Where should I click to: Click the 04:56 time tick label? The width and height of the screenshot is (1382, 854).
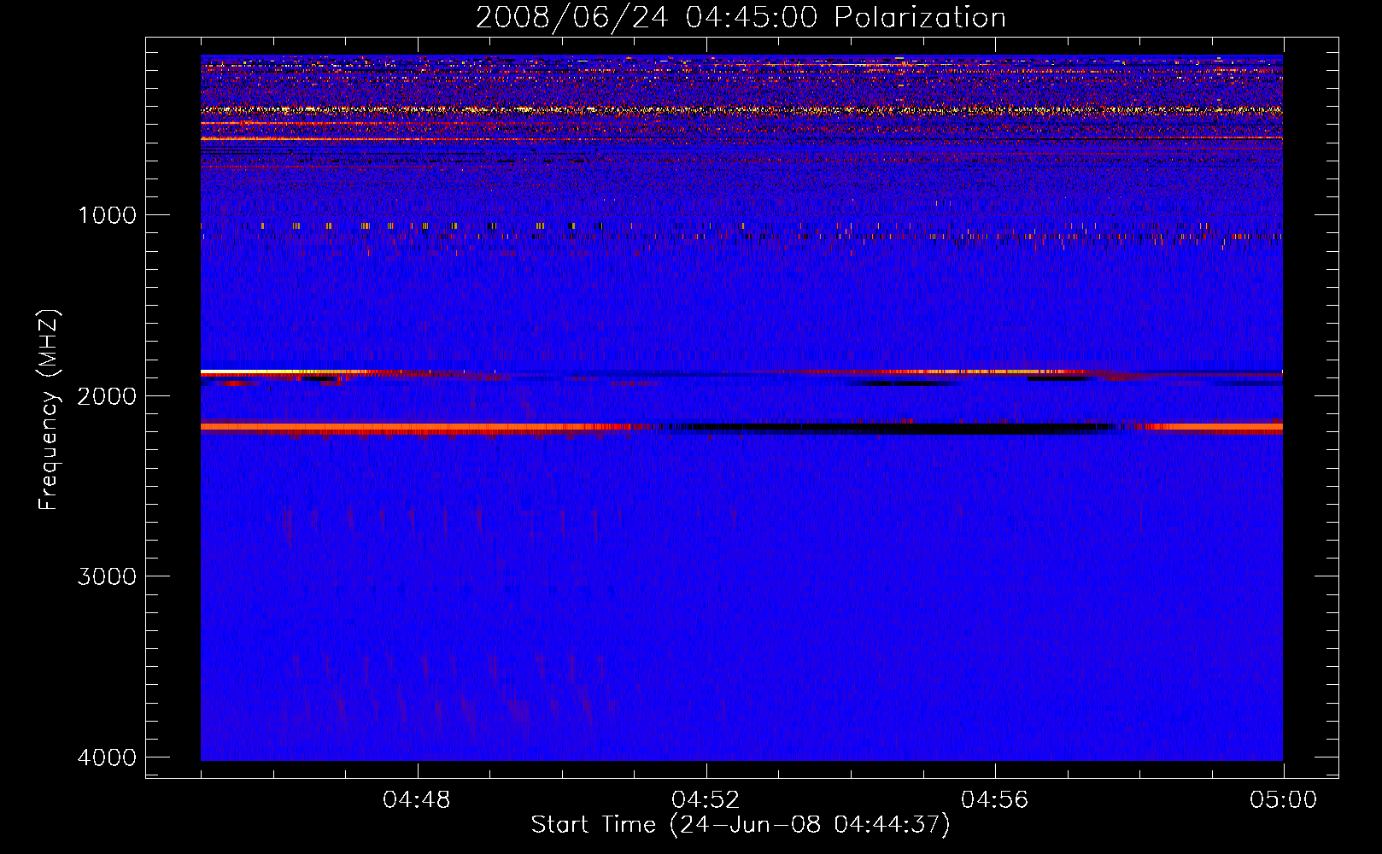[994, 800]
